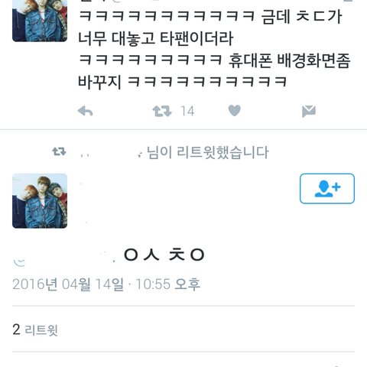This screenshot has height=367, width=367.
Task: Open avatar of the ㅇㅅ ㅊㅇ tweet author
Action: tap(40, 201)
